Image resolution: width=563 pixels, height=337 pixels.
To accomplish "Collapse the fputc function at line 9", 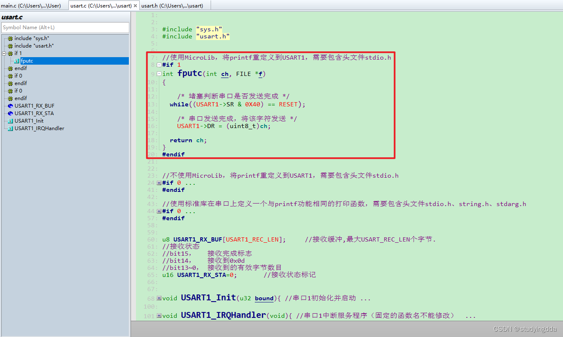I will click(x=159, y=74).
